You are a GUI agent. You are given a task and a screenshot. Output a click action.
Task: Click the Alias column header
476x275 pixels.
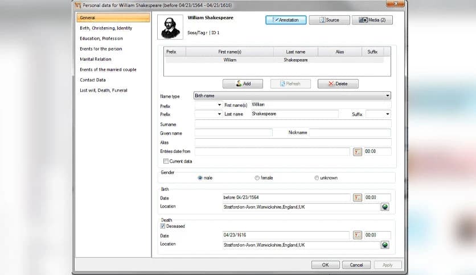pyautogui.click(x=340, y=52)
